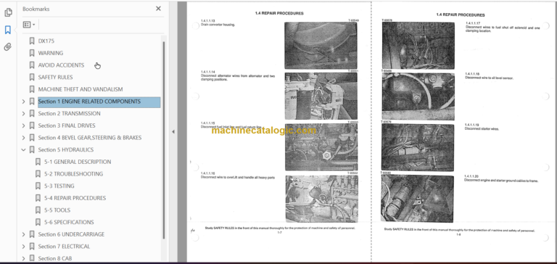557x264 pixels.
Task: Open the AVOID ACCIDENTS bookmark
Action: tap(61, 65)
